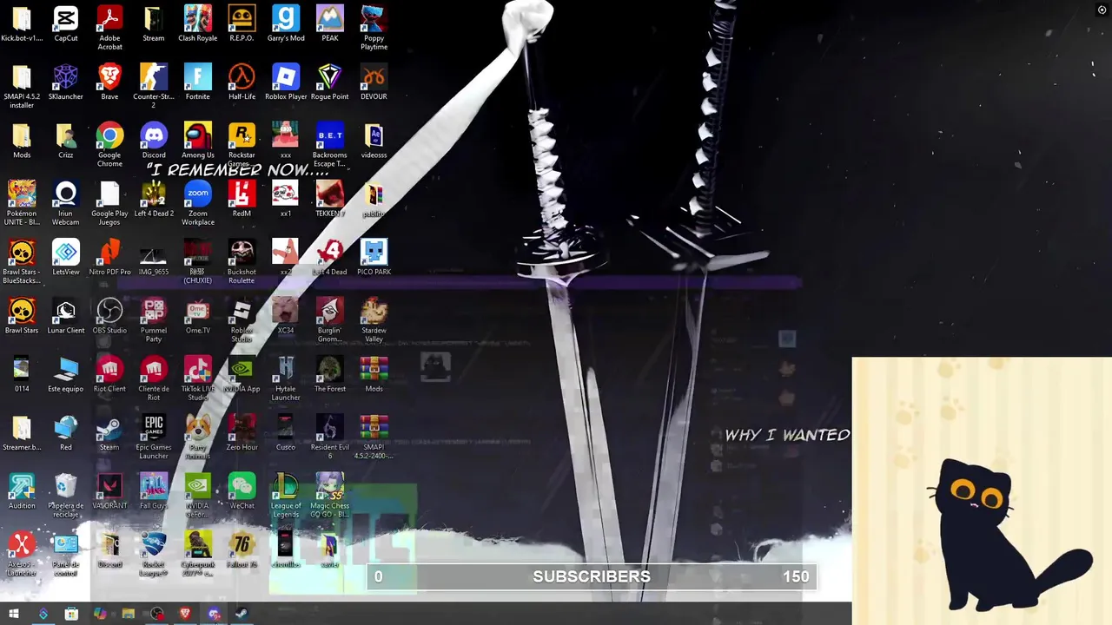The height and width of the screenshot is (625, 1112).
Task: Open the Resident Evil 6 shortcut
Action: [330, 436]
